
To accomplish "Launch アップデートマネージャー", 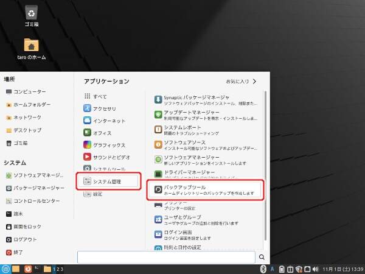I will pyautogui.click(x=206, y=115).
